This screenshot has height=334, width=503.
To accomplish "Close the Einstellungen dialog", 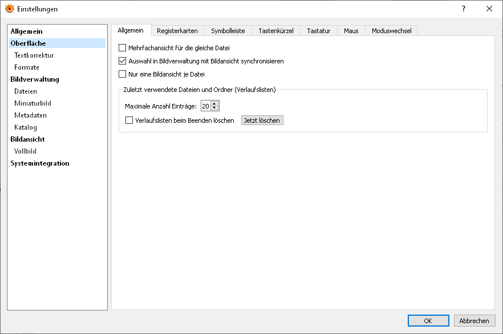I will pyautogui.click(x=489, y=9).
